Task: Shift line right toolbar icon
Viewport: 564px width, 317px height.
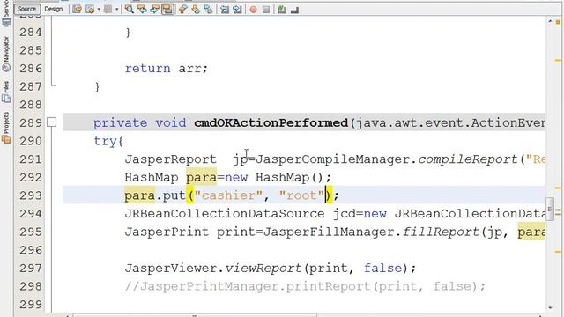Action: click(237, 10)
